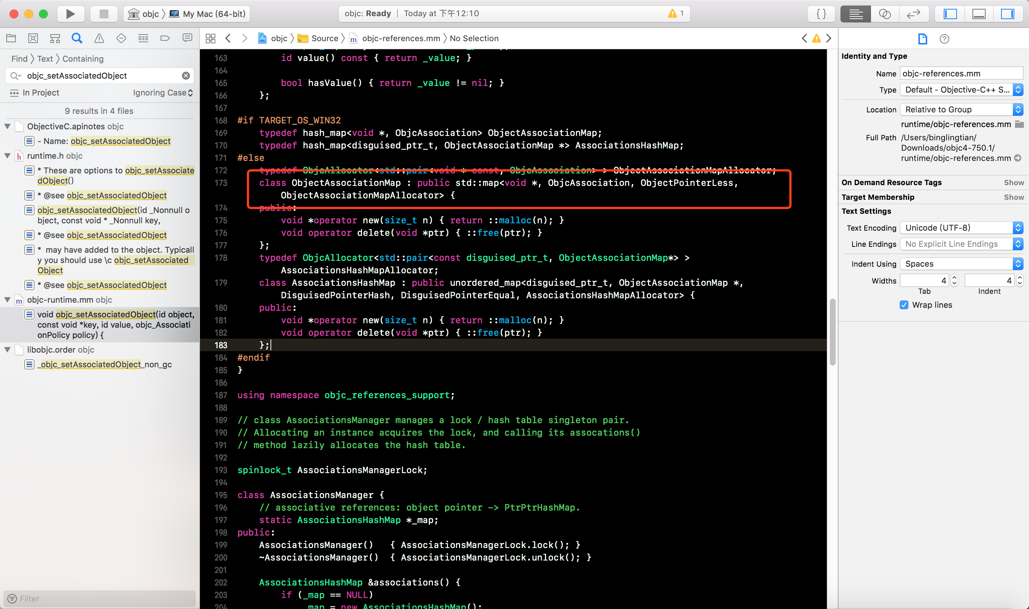Open the Breakpoint navigator icon
Viewport: 1029px width, 609px height.
tap(165, 39)
